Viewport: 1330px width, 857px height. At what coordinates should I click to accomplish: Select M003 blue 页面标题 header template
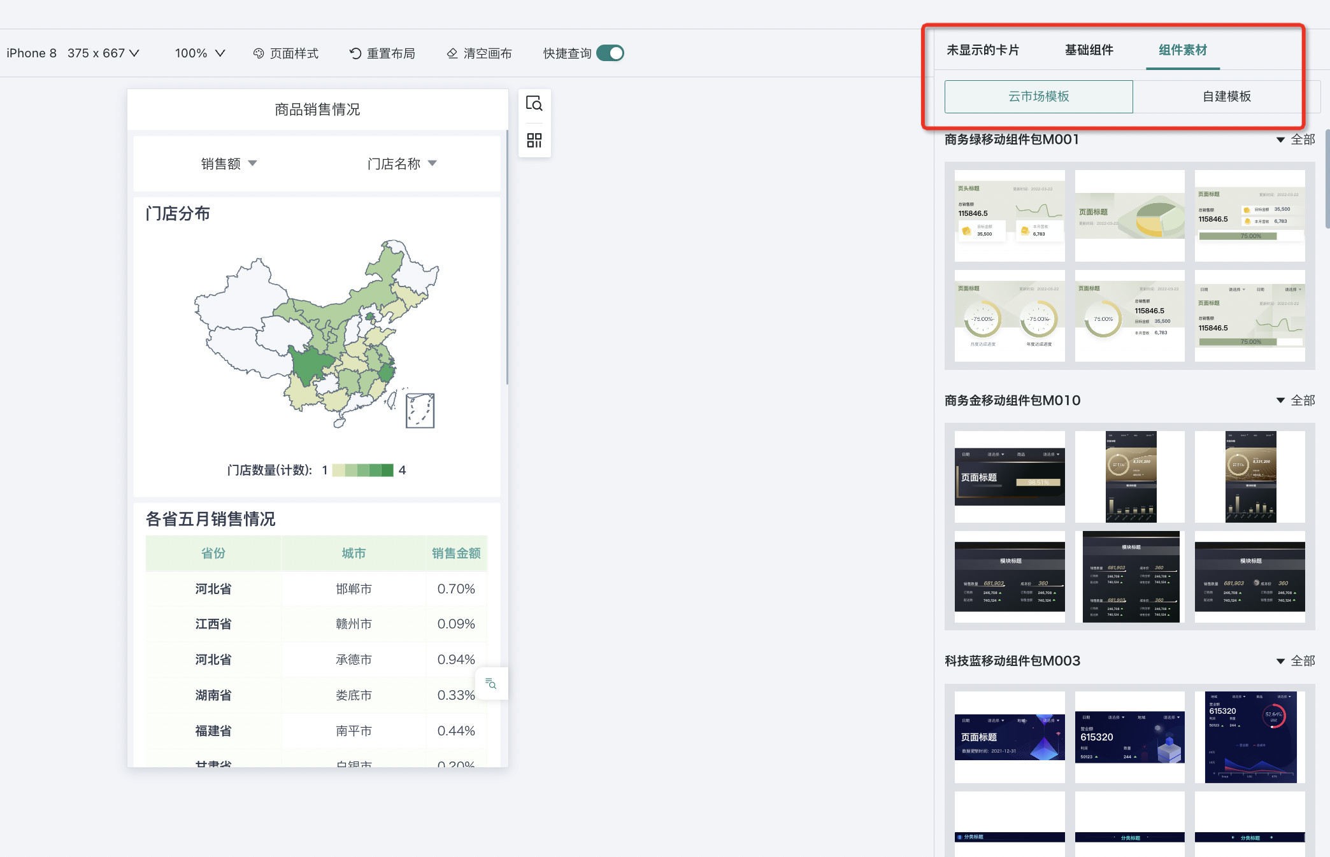pyautogui.click(x=1010, y=737)
